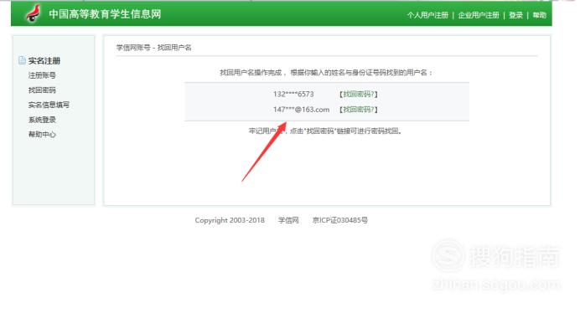This screenshot has height=313, width=580.
Task: Click the 实名注册 document icon
Action: pos(22,60)
